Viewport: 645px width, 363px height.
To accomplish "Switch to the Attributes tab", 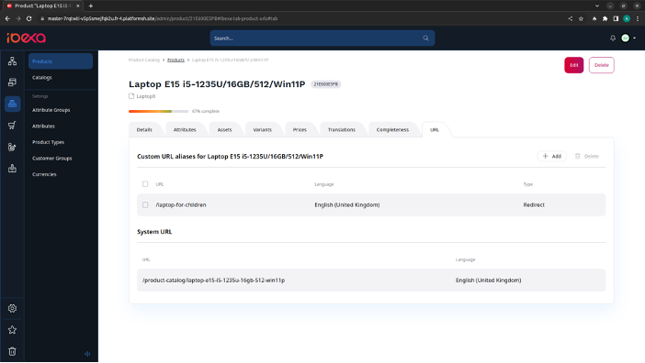I will [x=185, y=129].
